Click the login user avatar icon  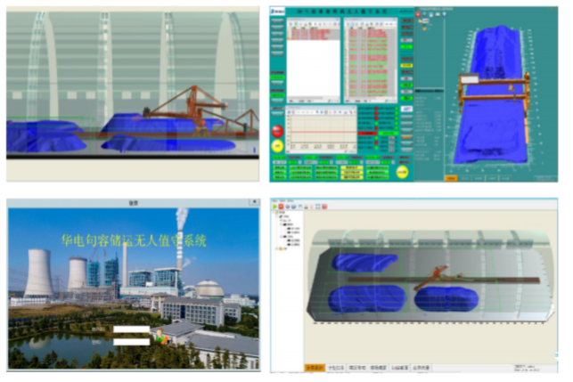(x=159, y=336)
